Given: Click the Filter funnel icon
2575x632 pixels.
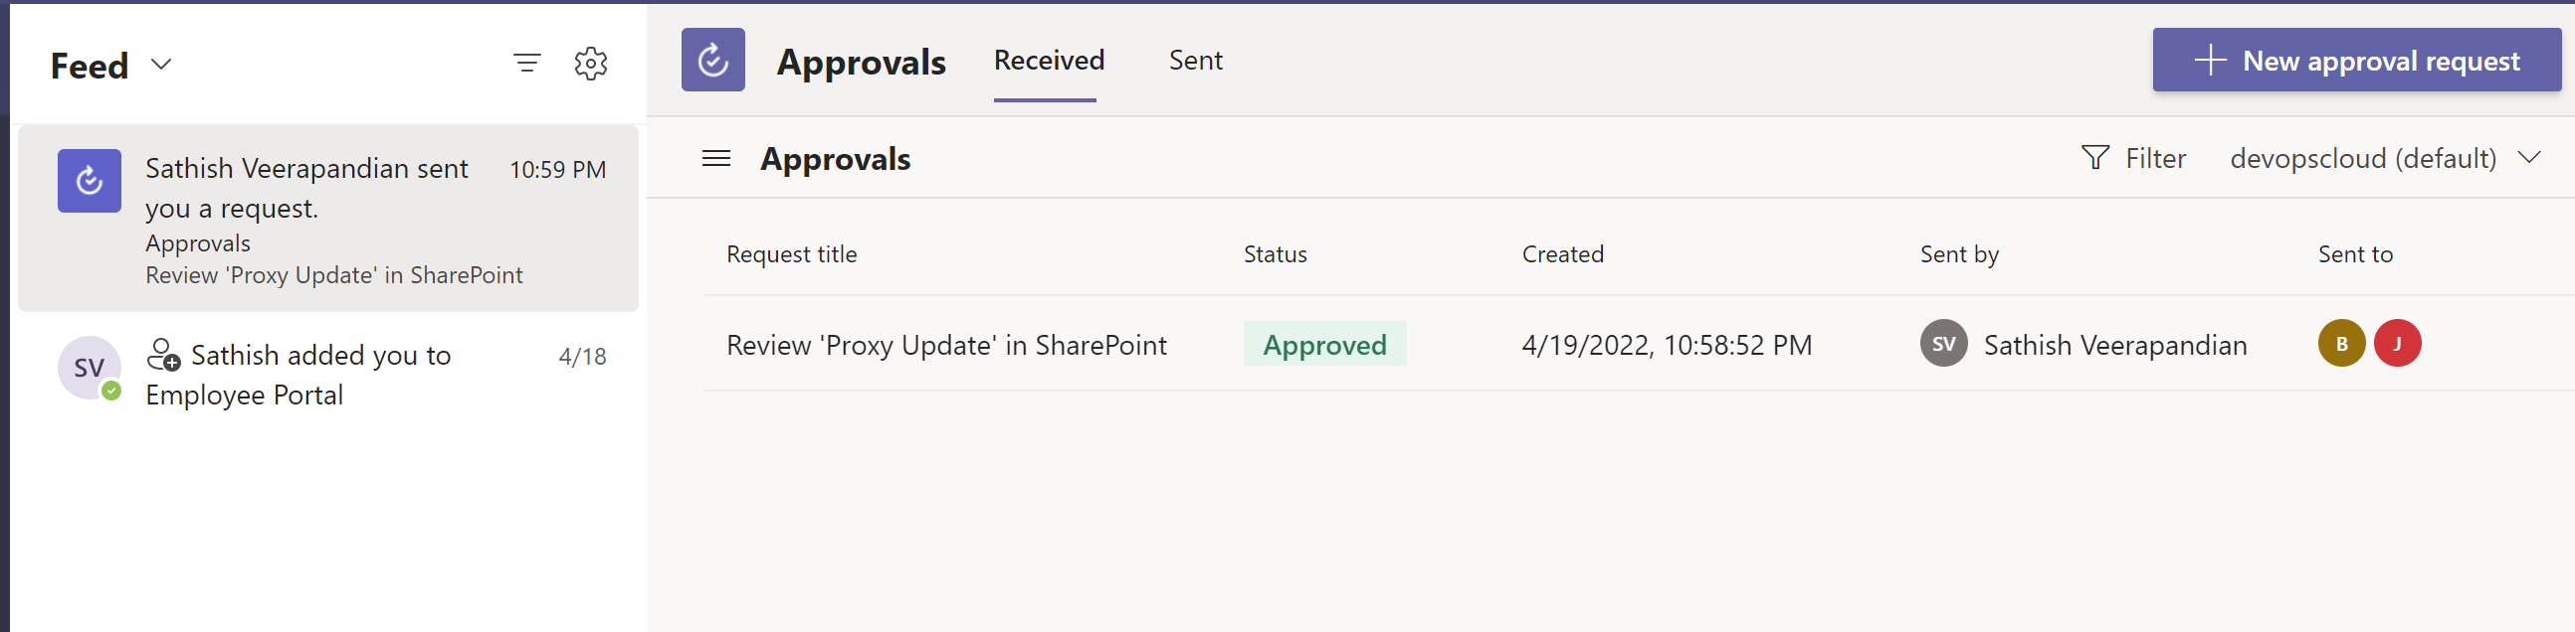Looking at the screenshot, I should tap(2095, 158).
